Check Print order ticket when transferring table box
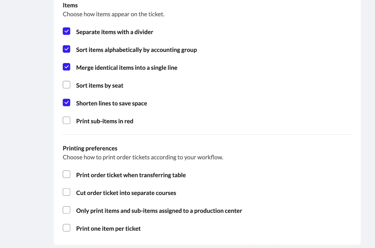The width and height of the screenshot is (375, 248). point(66,174)
